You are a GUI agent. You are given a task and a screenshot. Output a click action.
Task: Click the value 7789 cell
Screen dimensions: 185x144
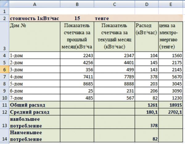pyautogui.click(x=114, y=77)
